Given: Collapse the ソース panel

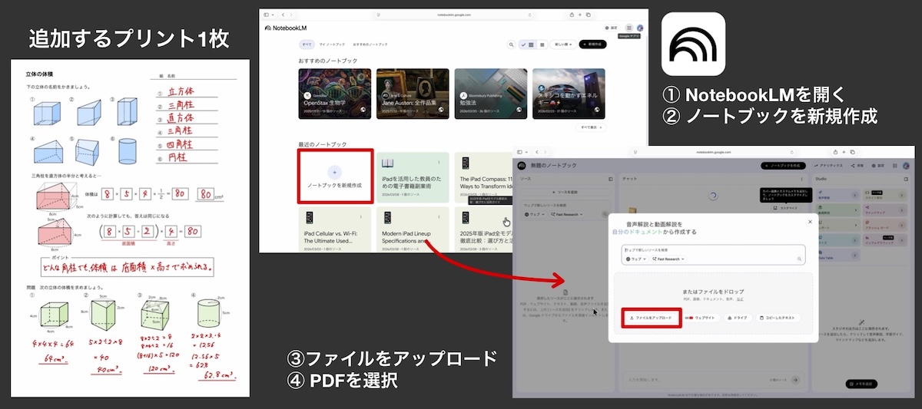Looking at the screenshot, I should click(x=611, y=179).
